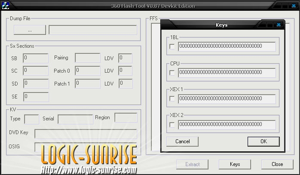Click the KV Serial field
Image resolution: width=300 pixels, height=175 pixels.
click(75, 119)
